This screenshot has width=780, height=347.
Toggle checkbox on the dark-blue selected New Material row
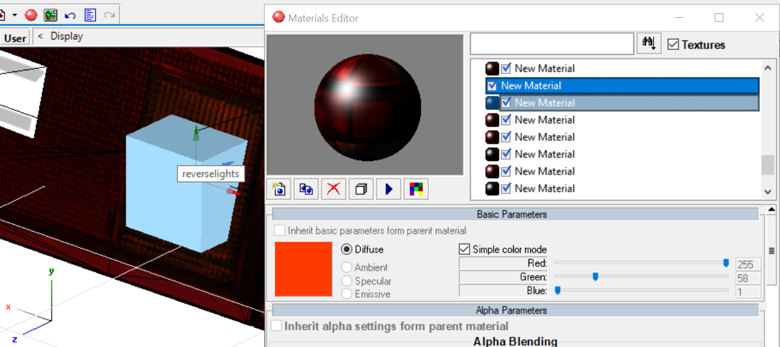tap(492, 86)
